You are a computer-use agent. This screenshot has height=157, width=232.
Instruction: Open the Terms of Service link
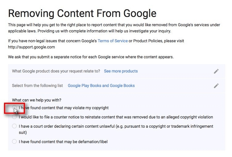(x=113, y=41)
